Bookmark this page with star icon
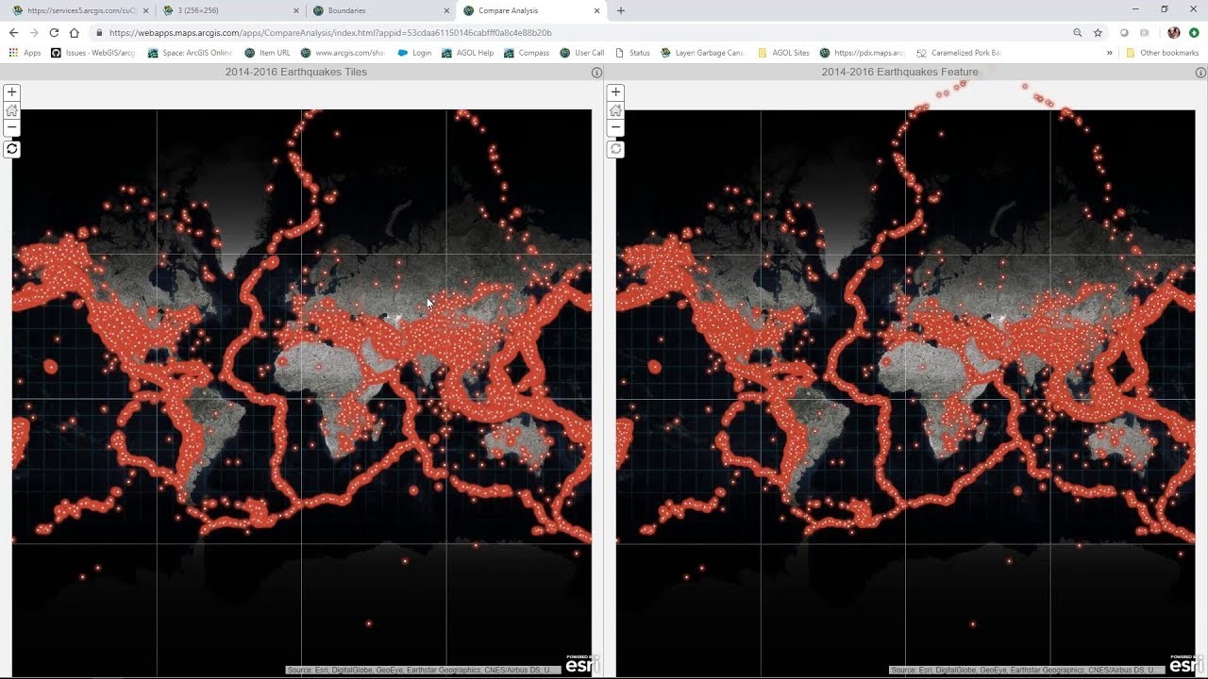 (1098, 32)
